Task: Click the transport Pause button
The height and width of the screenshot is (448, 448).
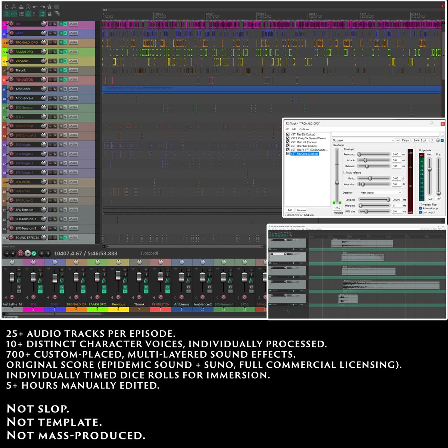Action: click(48, 253)
